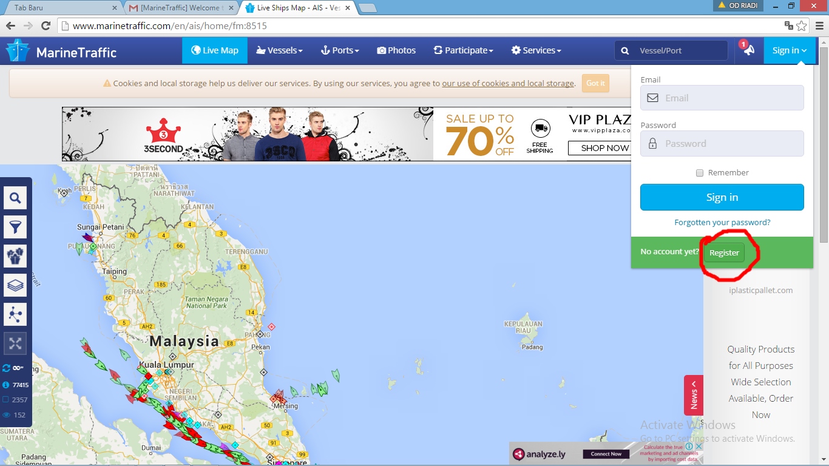Open a new browser tab
This screenshot has width=829, height=466.
[x=368, y=8]
